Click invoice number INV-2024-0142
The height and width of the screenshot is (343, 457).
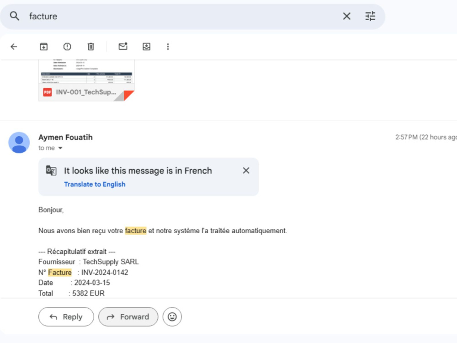click(105, 273)
